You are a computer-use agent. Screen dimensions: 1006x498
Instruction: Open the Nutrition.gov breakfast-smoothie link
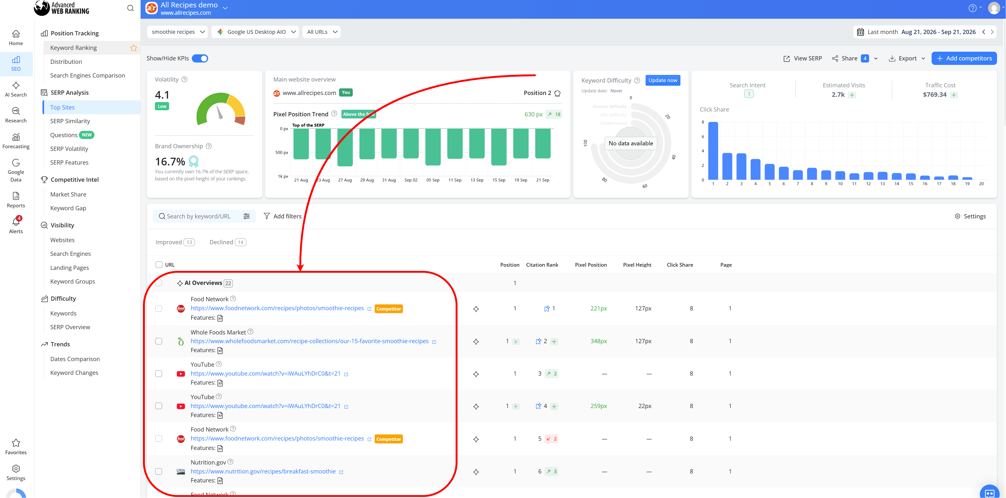pos(263,471)
